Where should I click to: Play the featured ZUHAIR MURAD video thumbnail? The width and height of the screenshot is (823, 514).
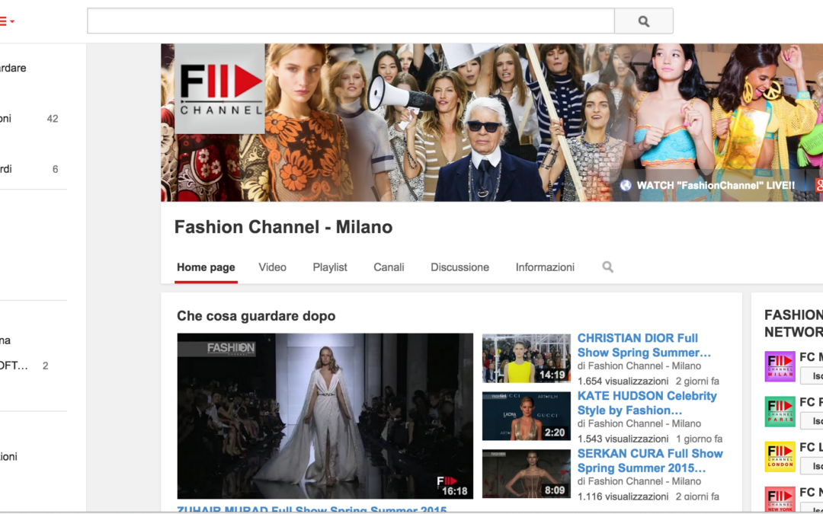pyautogui.click(x=324, y=416)
